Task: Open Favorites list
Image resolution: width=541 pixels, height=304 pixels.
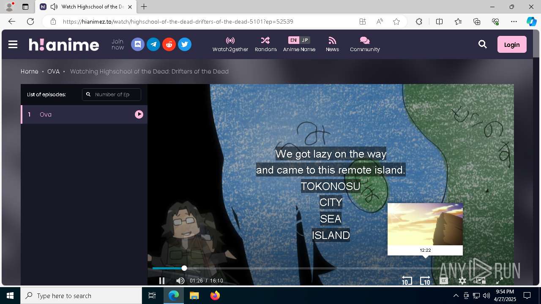Action: tap(458, 22)
